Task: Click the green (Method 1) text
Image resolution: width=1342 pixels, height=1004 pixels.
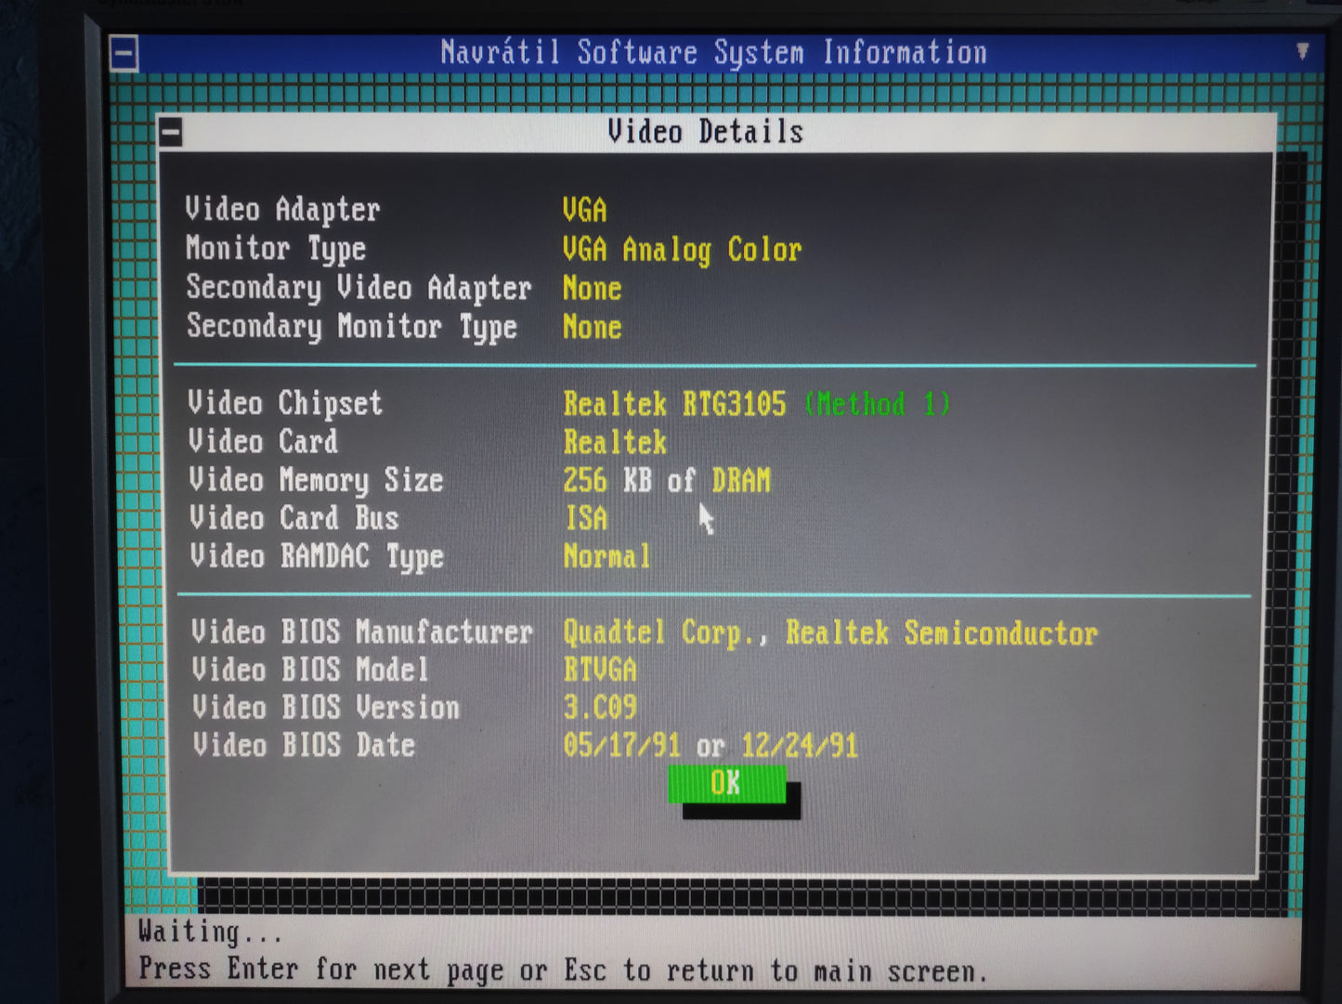Action: 878,404
